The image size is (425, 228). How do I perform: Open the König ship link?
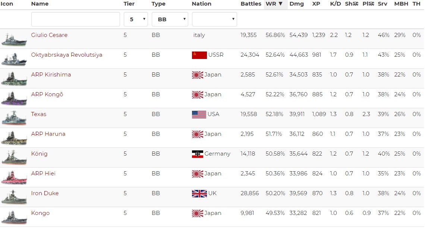point(39,154)
